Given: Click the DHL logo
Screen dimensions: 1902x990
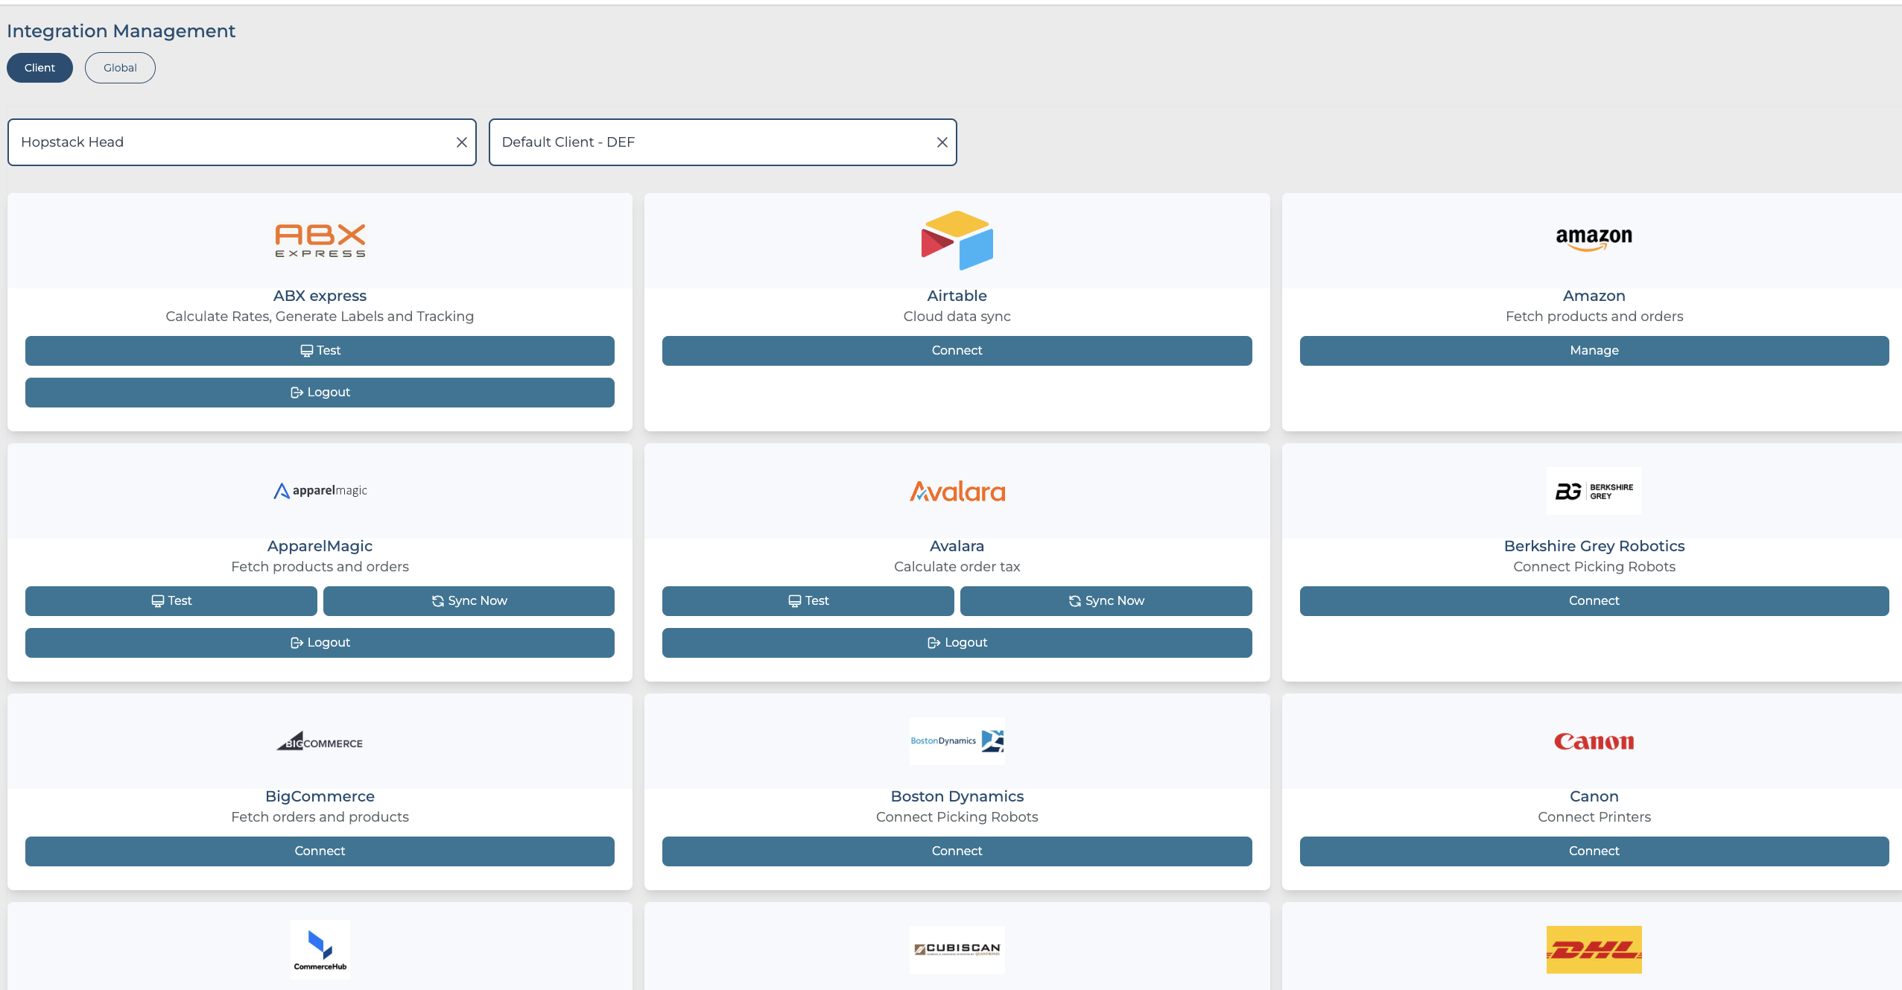Looking at the screenshot, I should pyautogui.click(x=1594, y=949).
